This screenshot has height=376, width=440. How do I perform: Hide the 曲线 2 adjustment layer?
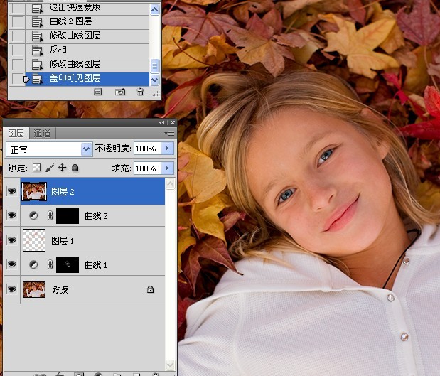click(11, 215)
